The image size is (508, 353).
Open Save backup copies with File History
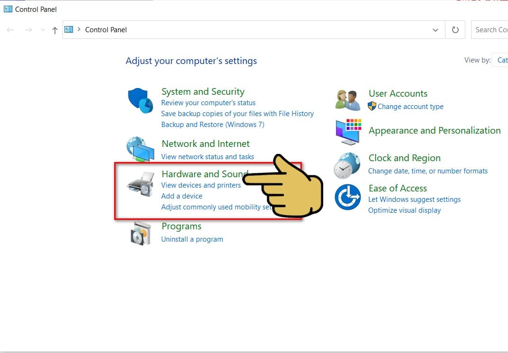237,114
